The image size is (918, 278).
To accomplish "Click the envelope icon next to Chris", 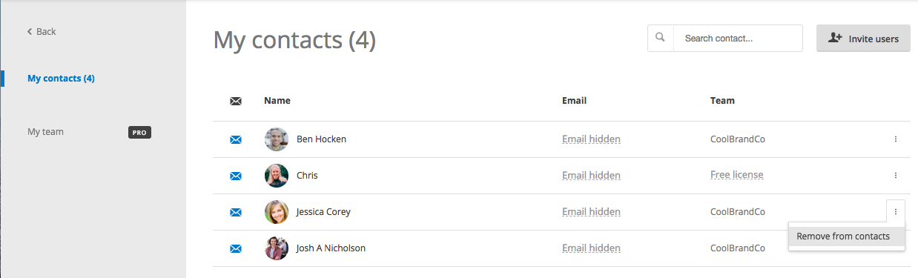I will [236, 176].
